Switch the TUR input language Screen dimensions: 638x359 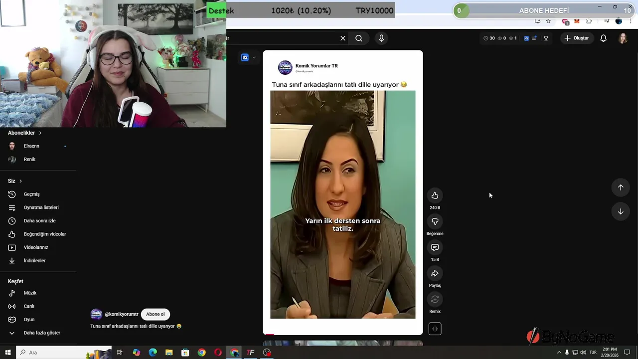click(593, 353)
